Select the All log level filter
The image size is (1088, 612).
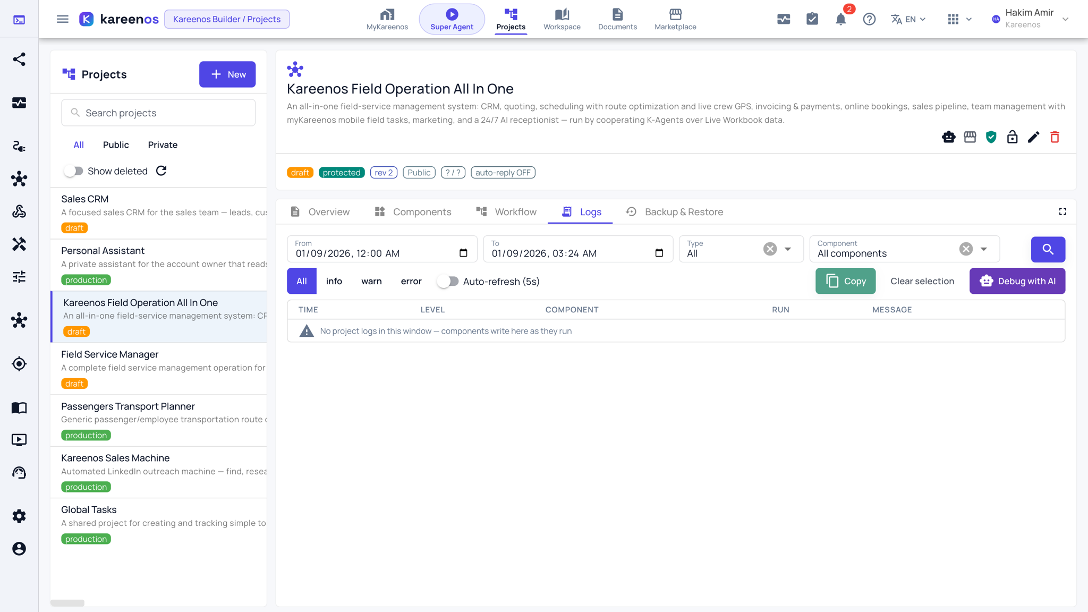pyautogui.click(x=302, y=281)
